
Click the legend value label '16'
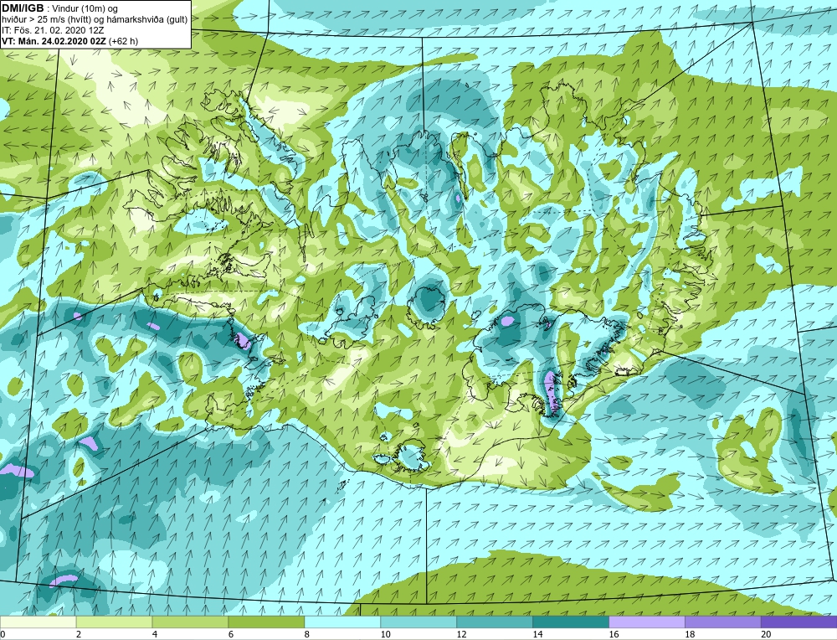pyautogui.click(x=614, y=634)
